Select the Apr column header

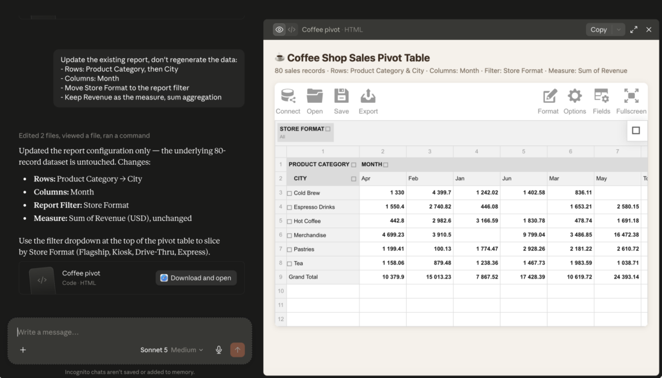pos(383,178)
